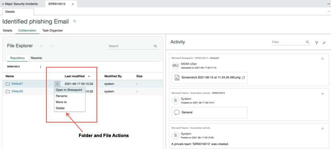
Task: Open the General channel card
Action: (x=209, y=113)
